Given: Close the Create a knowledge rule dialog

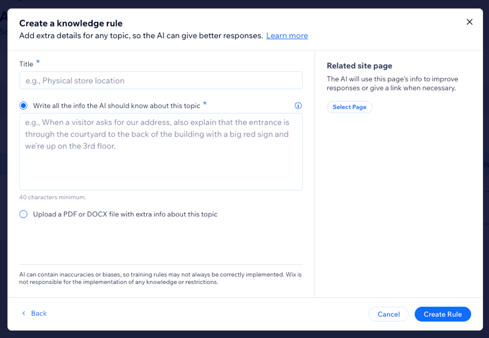Looking at the screenshot, I should pos(469,22).
